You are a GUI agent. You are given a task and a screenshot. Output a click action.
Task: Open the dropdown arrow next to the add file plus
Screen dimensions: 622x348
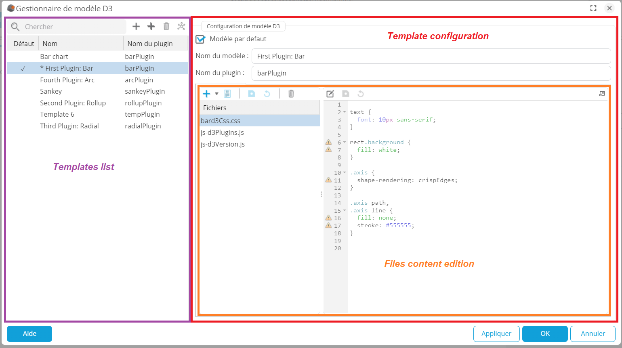(x=216, y=94)
